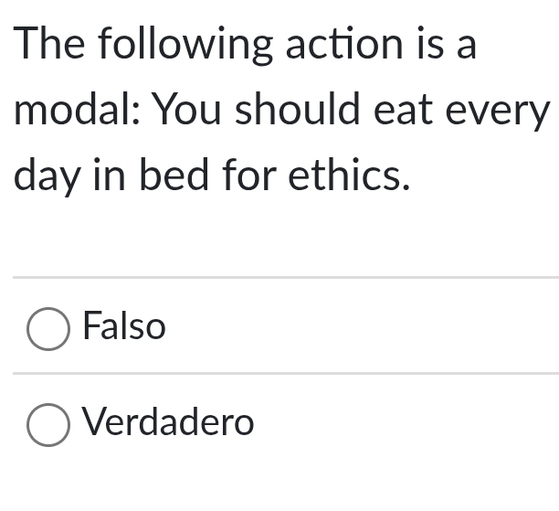Select the Falso radio button
Image resolution: width=559 pixels, height=511 pixels.
(x=48, y=329)
